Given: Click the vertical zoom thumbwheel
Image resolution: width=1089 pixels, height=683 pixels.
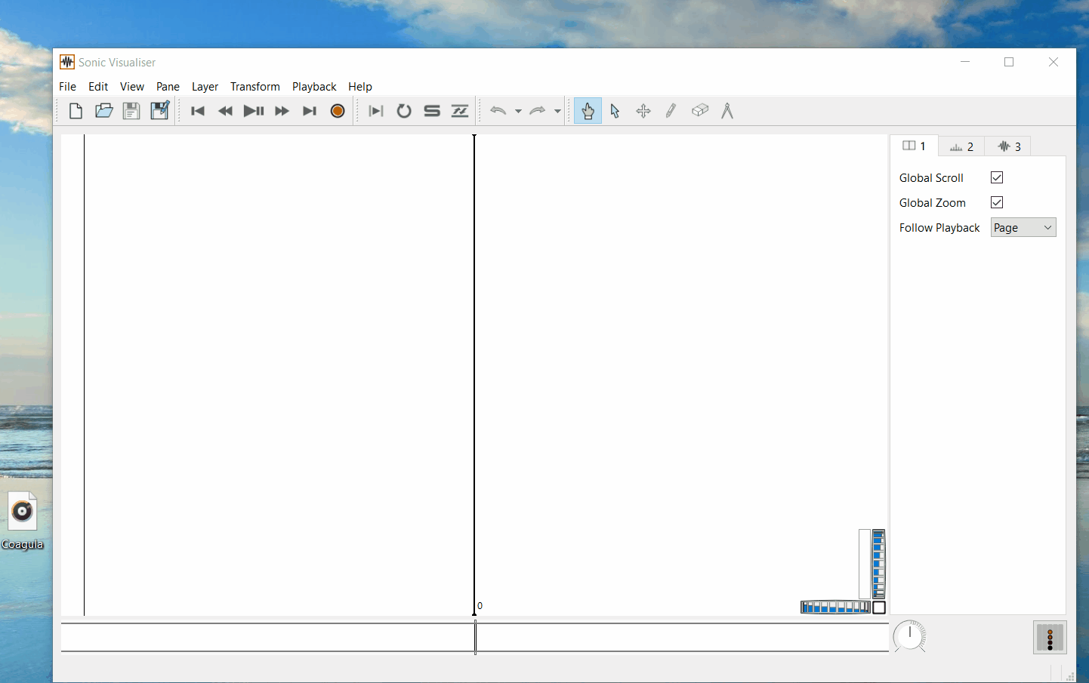Looking at the screenshot, I should pyautogui.click(x=879, y=565).
